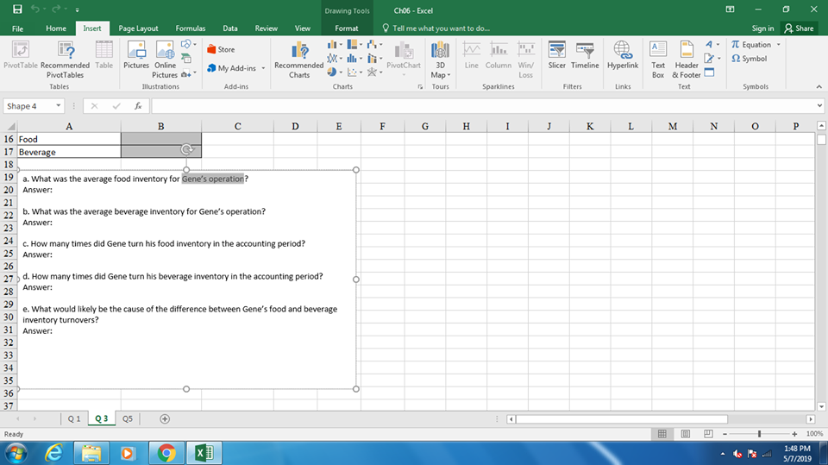Insert Pictures from file
Screen dimensions: 828x465
(136, 55)
